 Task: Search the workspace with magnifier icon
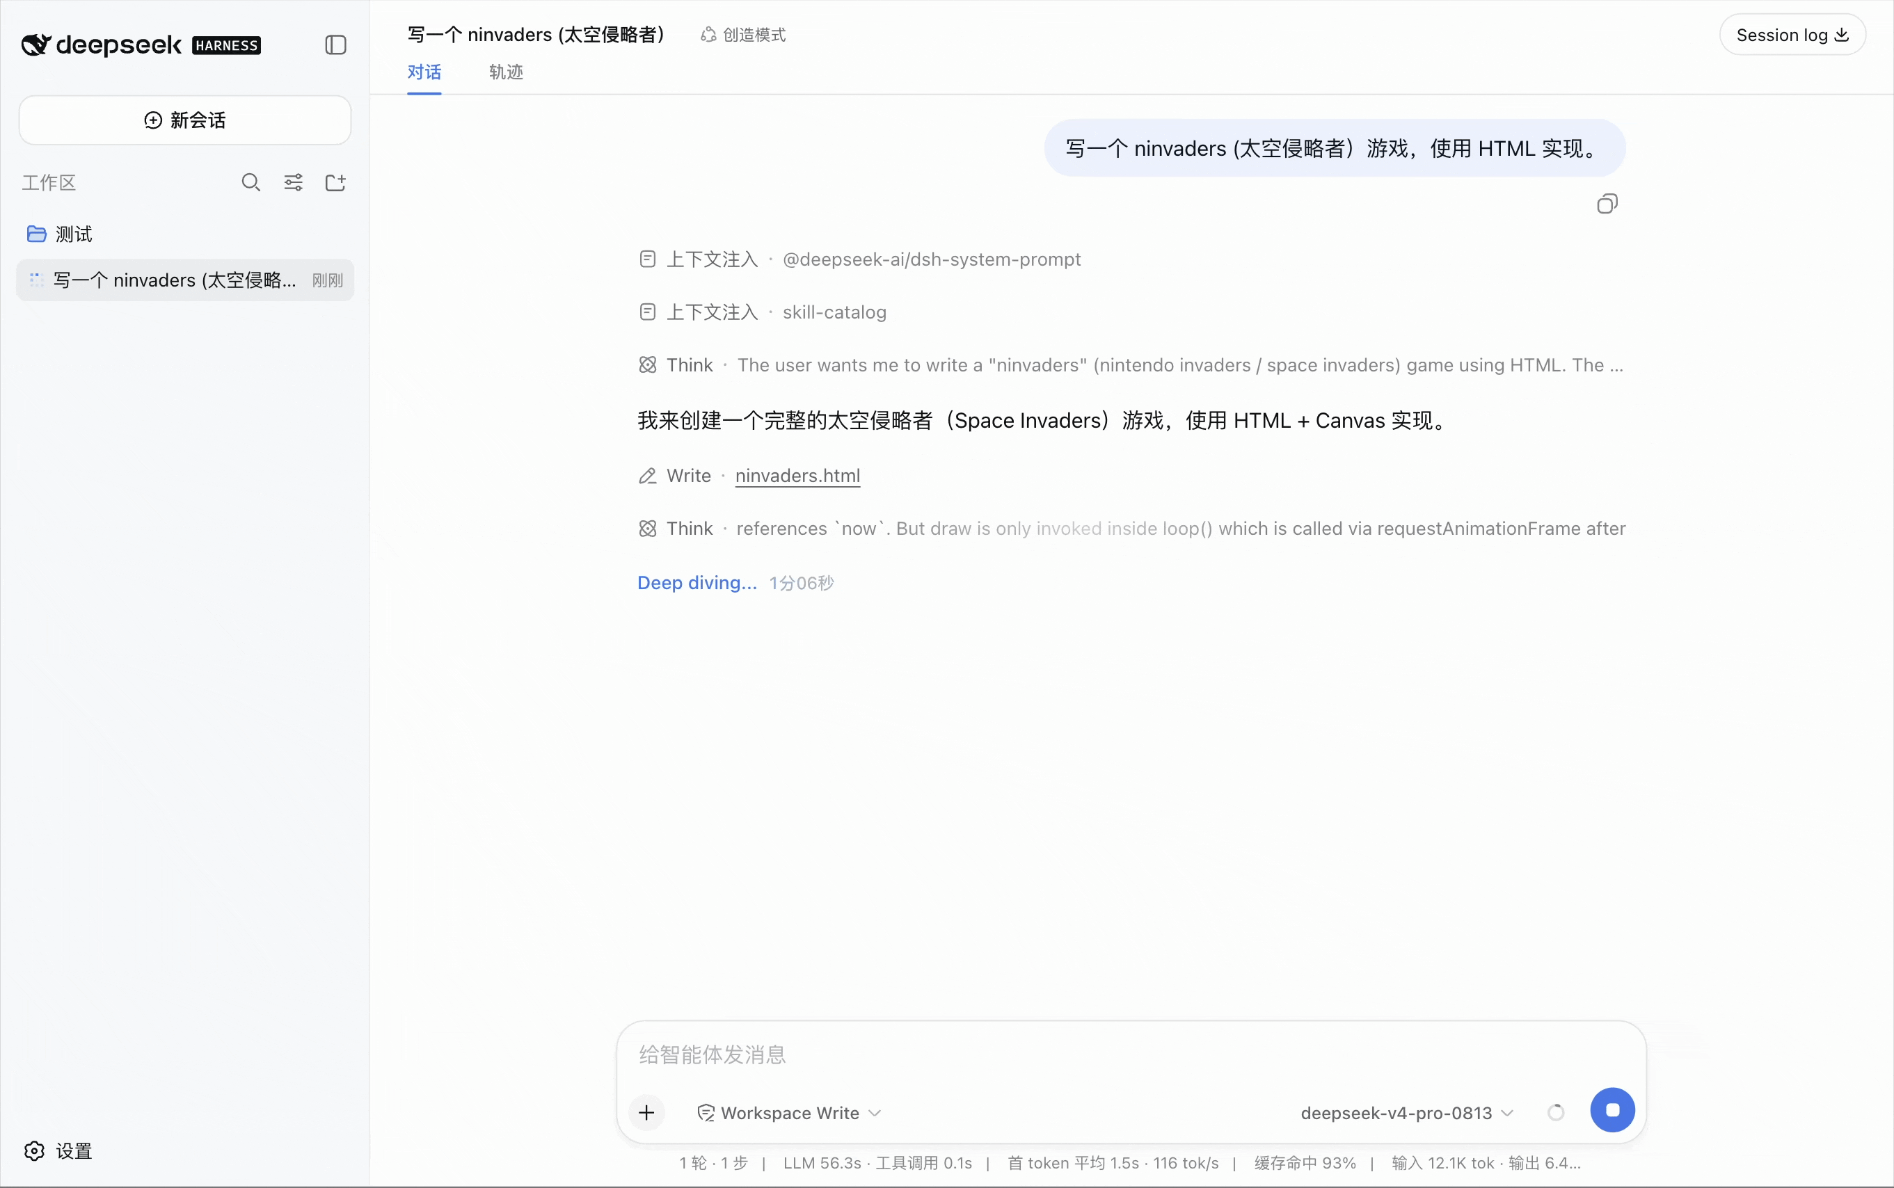point(250,182)
